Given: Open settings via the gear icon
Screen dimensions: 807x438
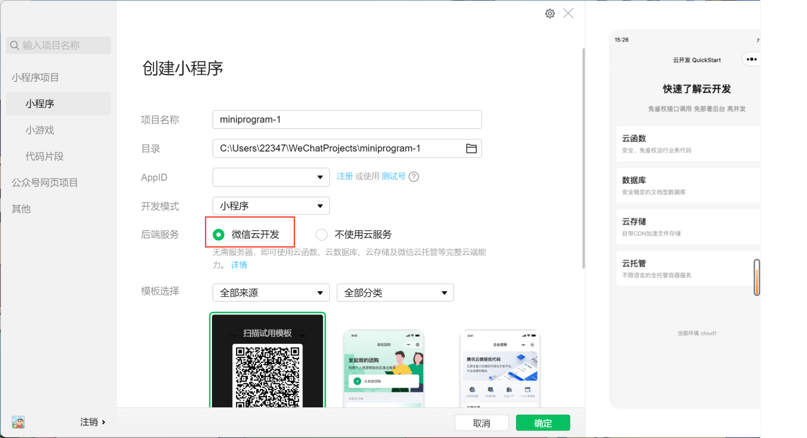Looking at the screenshot, I should point(550,13).
